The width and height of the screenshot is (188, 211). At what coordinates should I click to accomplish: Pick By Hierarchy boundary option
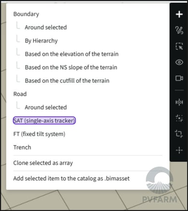point(41,41)
